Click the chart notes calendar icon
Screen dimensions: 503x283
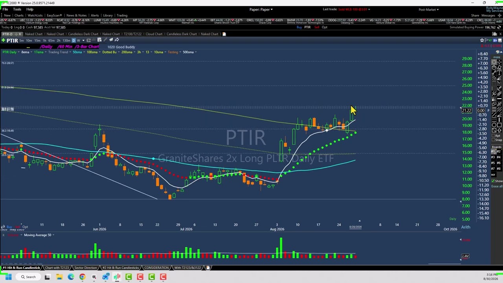[99, 40]
